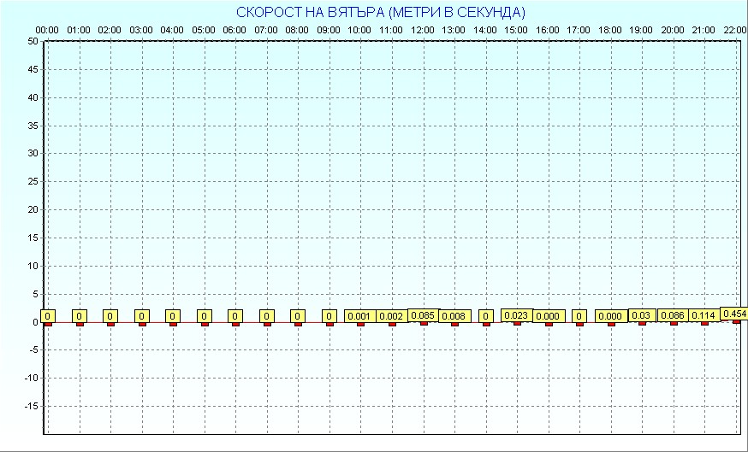Select the 0.454 data label
The image size is (748, 452).
pos(734,314)
